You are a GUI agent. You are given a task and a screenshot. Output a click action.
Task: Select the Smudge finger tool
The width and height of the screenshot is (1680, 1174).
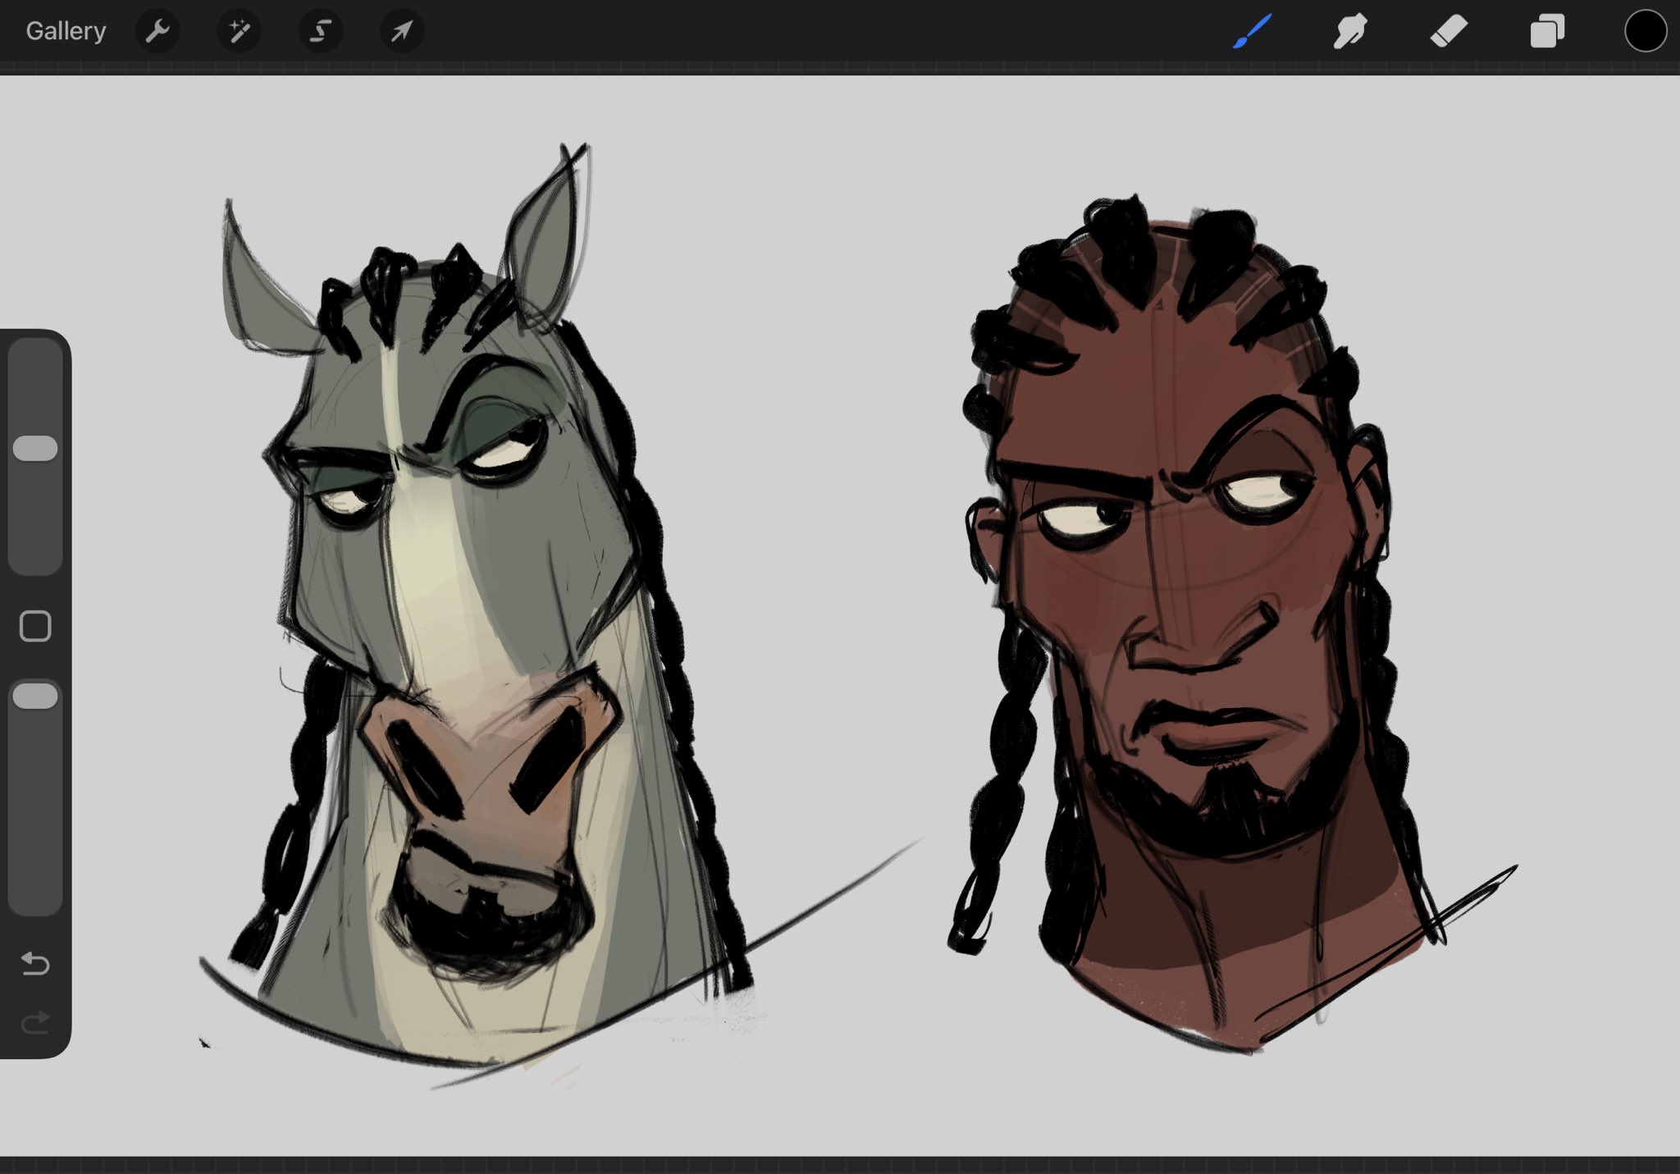click(1350, 31)
